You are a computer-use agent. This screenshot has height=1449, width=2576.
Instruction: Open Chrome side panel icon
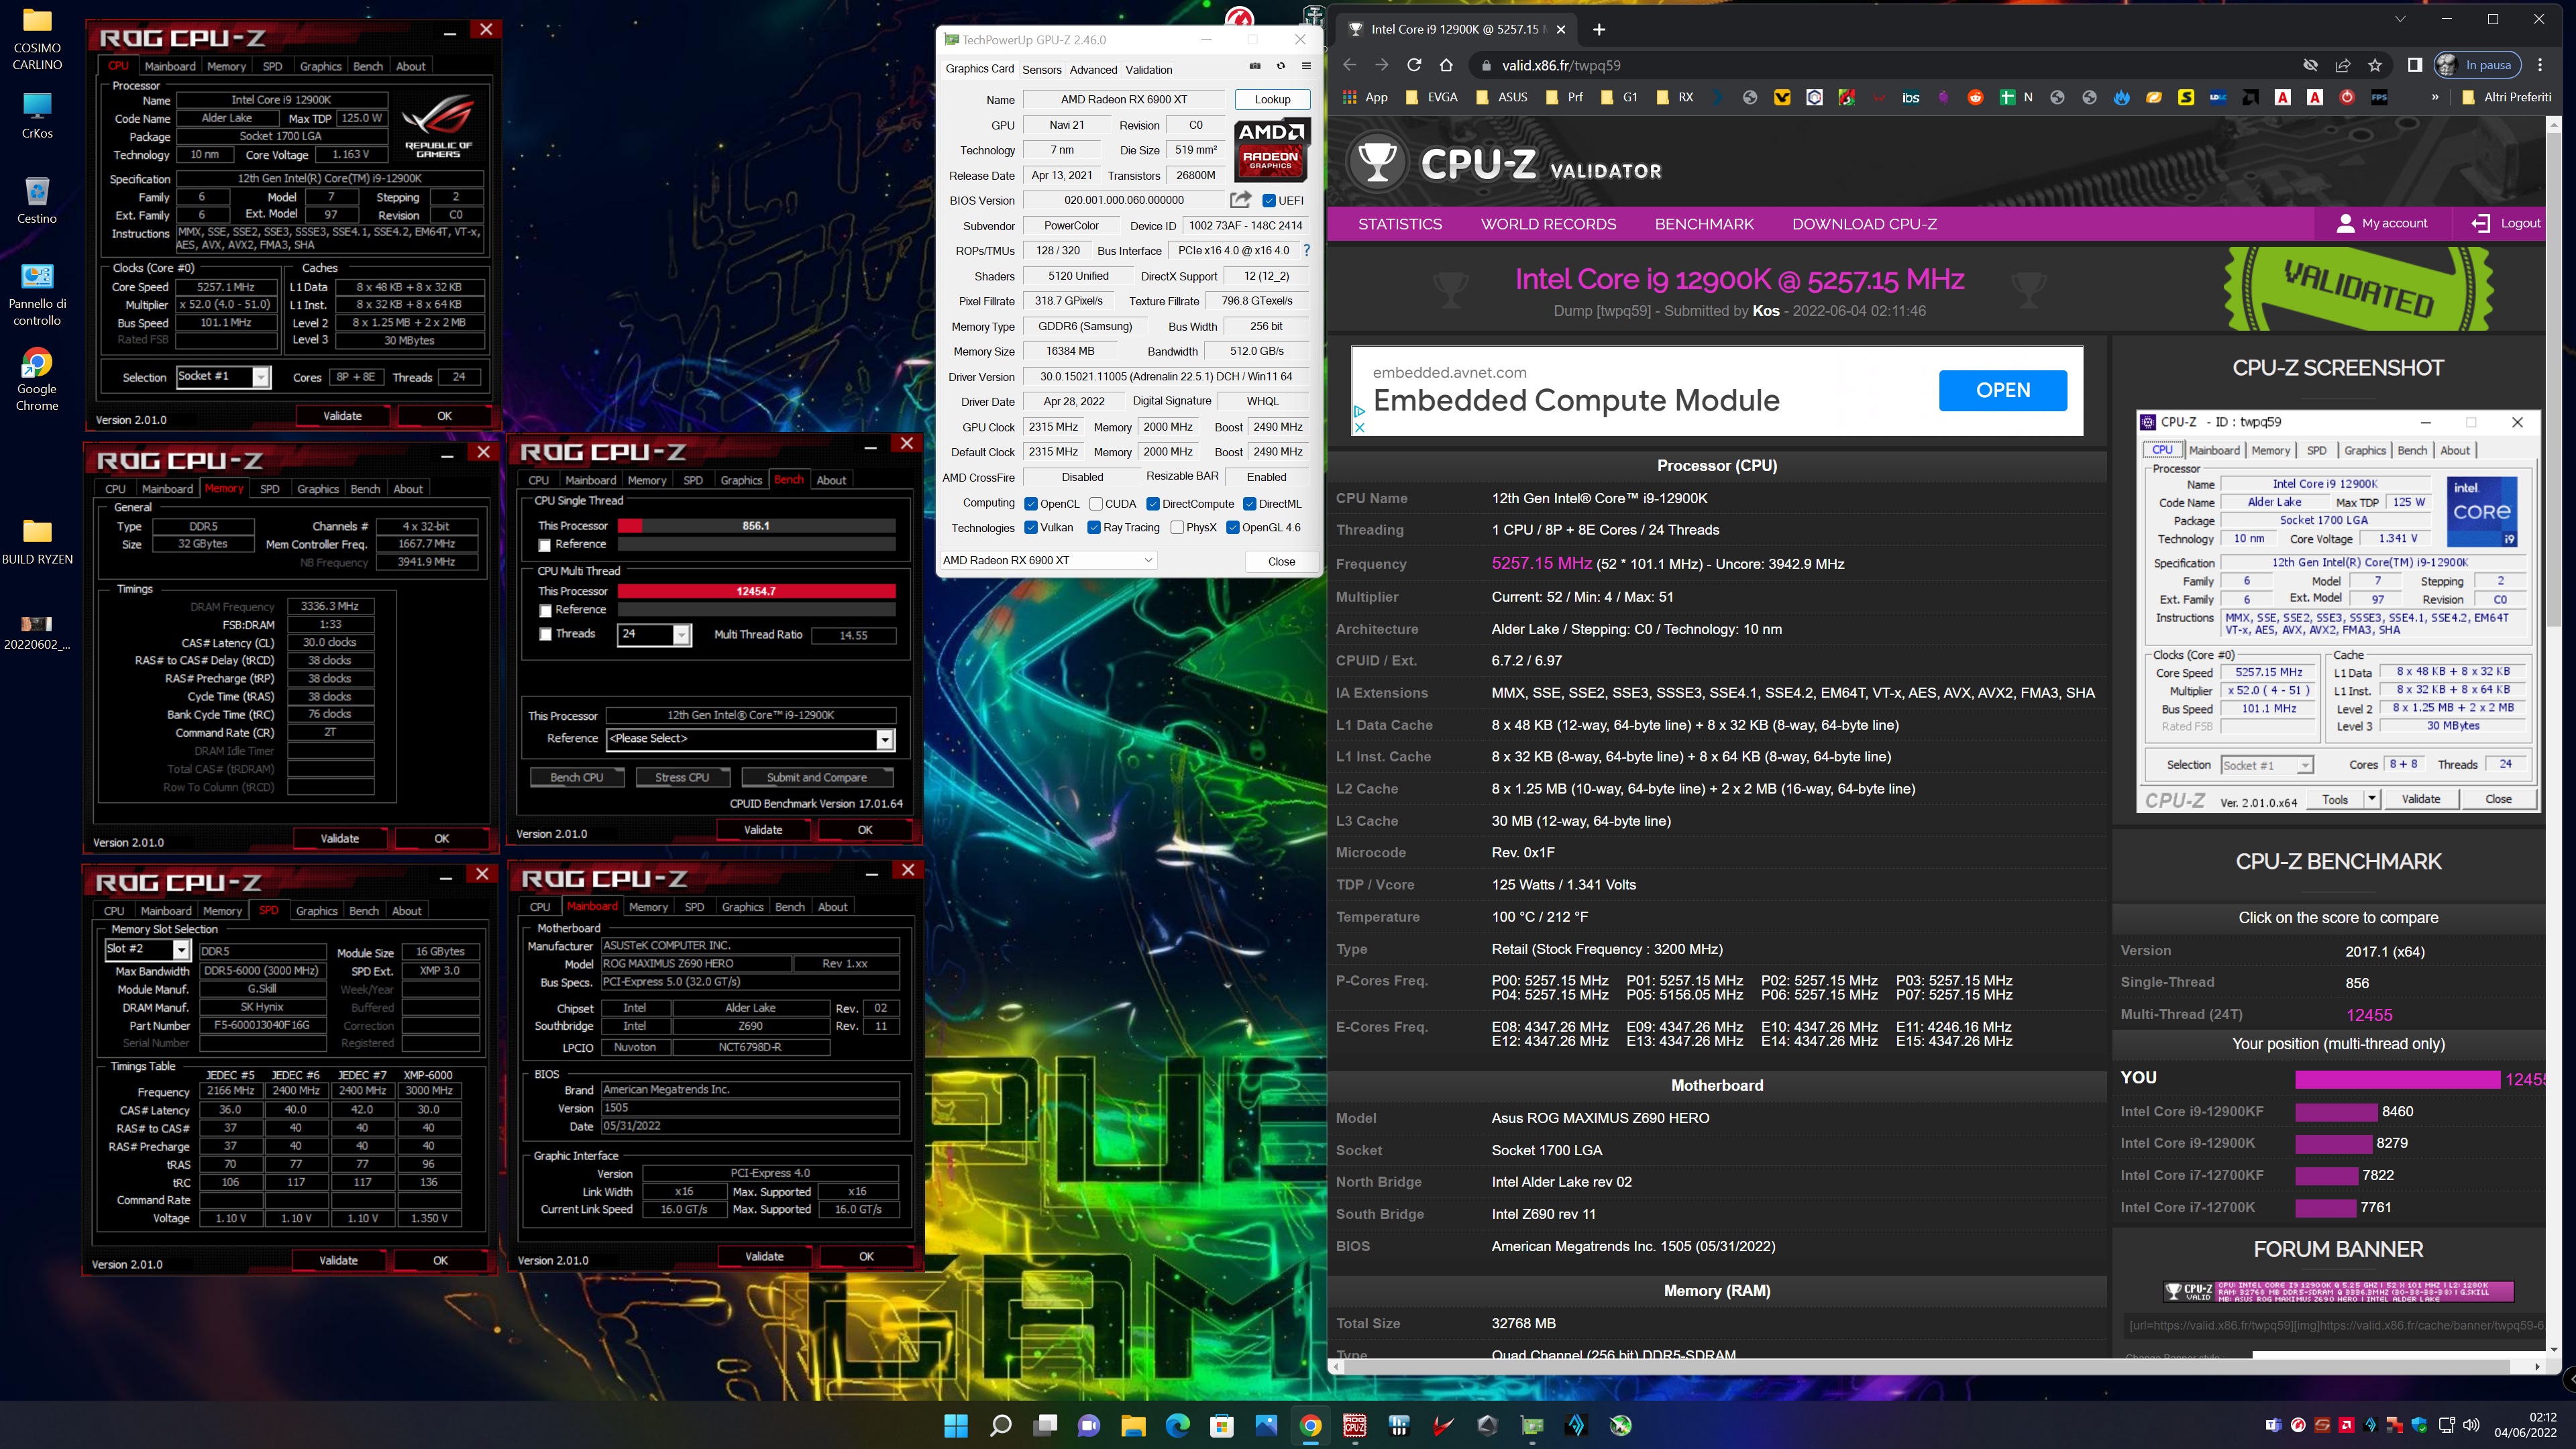tap(2415, 65)
